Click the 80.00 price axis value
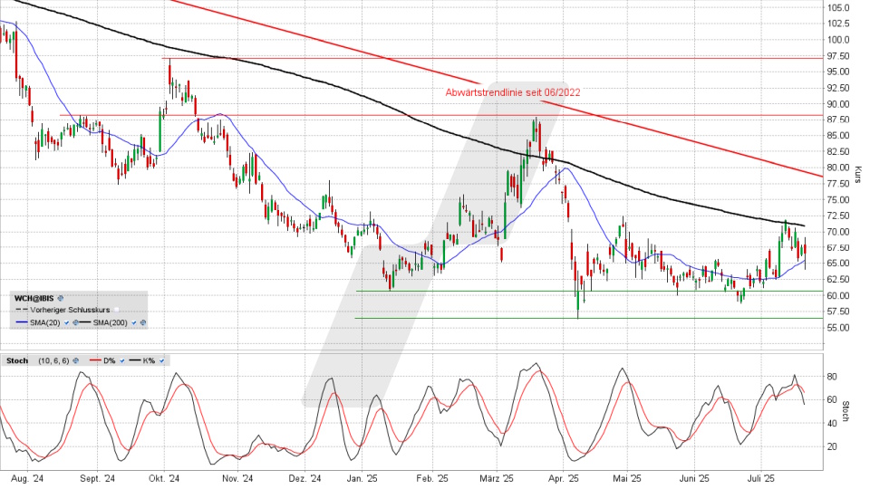 click(x=838, y=168)
